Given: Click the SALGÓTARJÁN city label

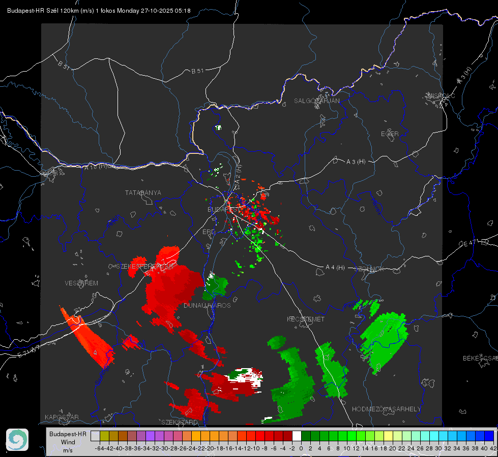Looking at the screenshot, I should (x=316, y=101).
